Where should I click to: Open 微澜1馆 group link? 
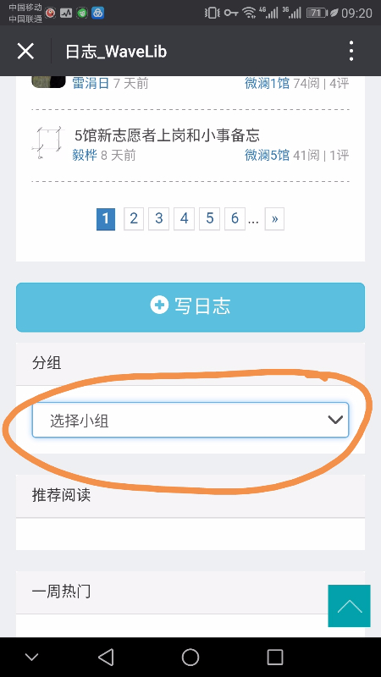tap(267, 83)
